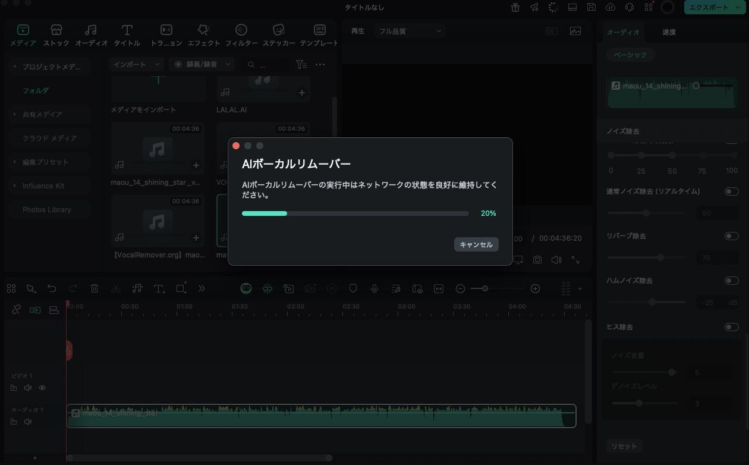The height and width of the screenshot is (465, 749).
Task: Take a snapshot with the camera icon
Action: [x=537, y=260]
